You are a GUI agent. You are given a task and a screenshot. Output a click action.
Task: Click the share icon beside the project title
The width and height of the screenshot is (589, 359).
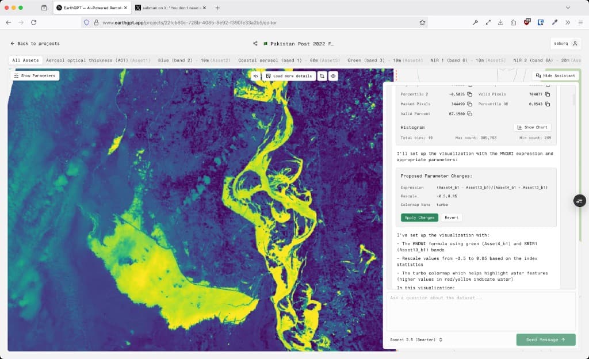255,44
